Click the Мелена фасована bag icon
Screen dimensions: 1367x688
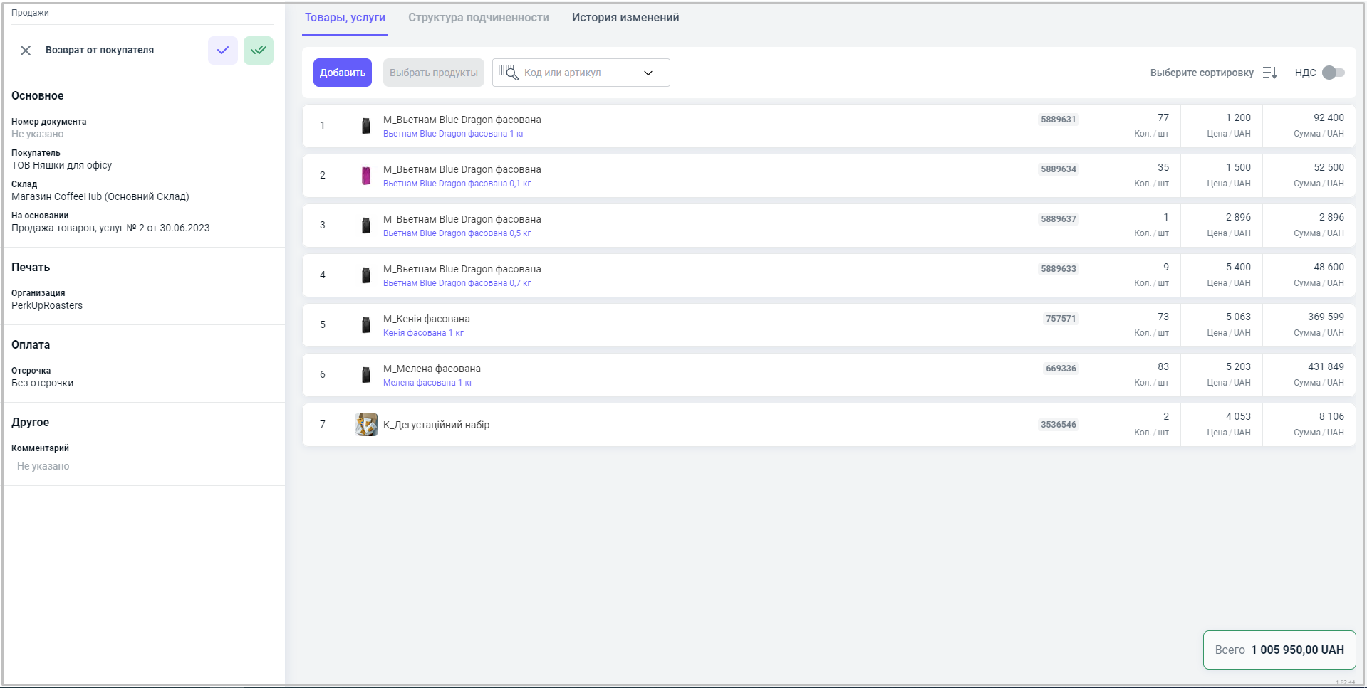(366, 375)
